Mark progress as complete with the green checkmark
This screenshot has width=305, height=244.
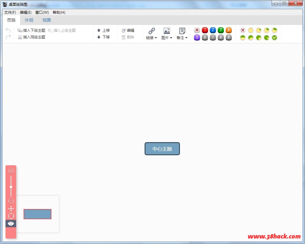[274, 38]
